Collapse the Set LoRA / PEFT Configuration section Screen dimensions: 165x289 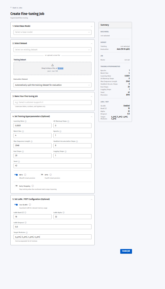click(92, 199)
